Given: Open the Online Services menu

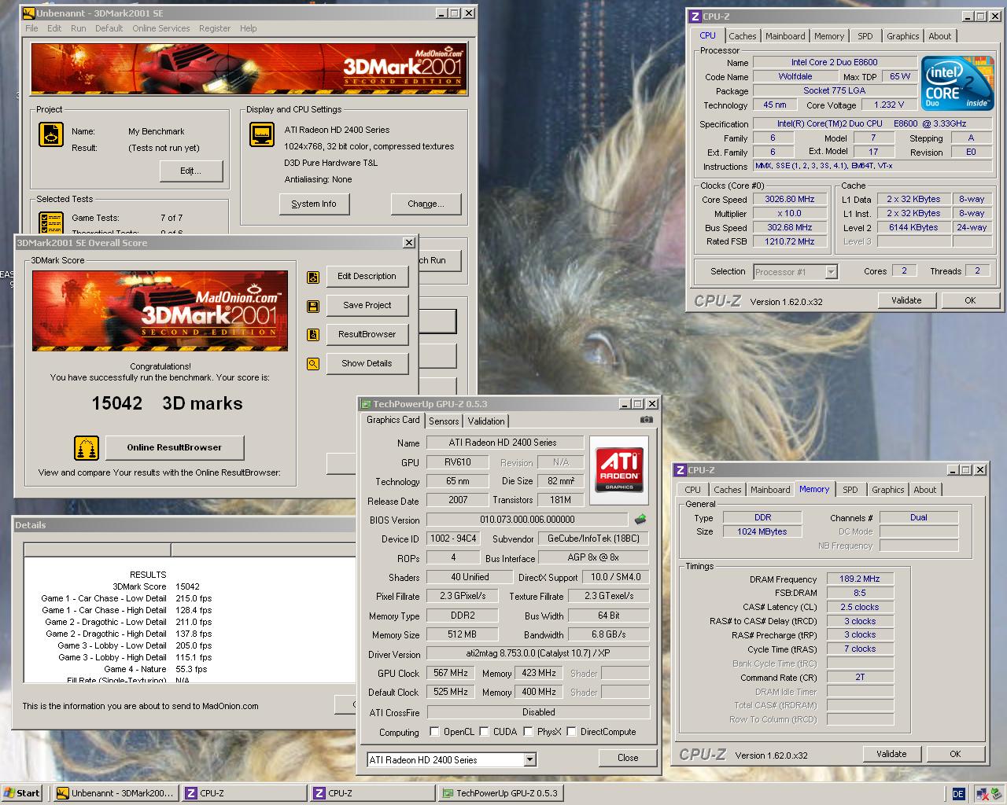Looking at the screenshot, I should pyautogui.click(x=160, y=28).
